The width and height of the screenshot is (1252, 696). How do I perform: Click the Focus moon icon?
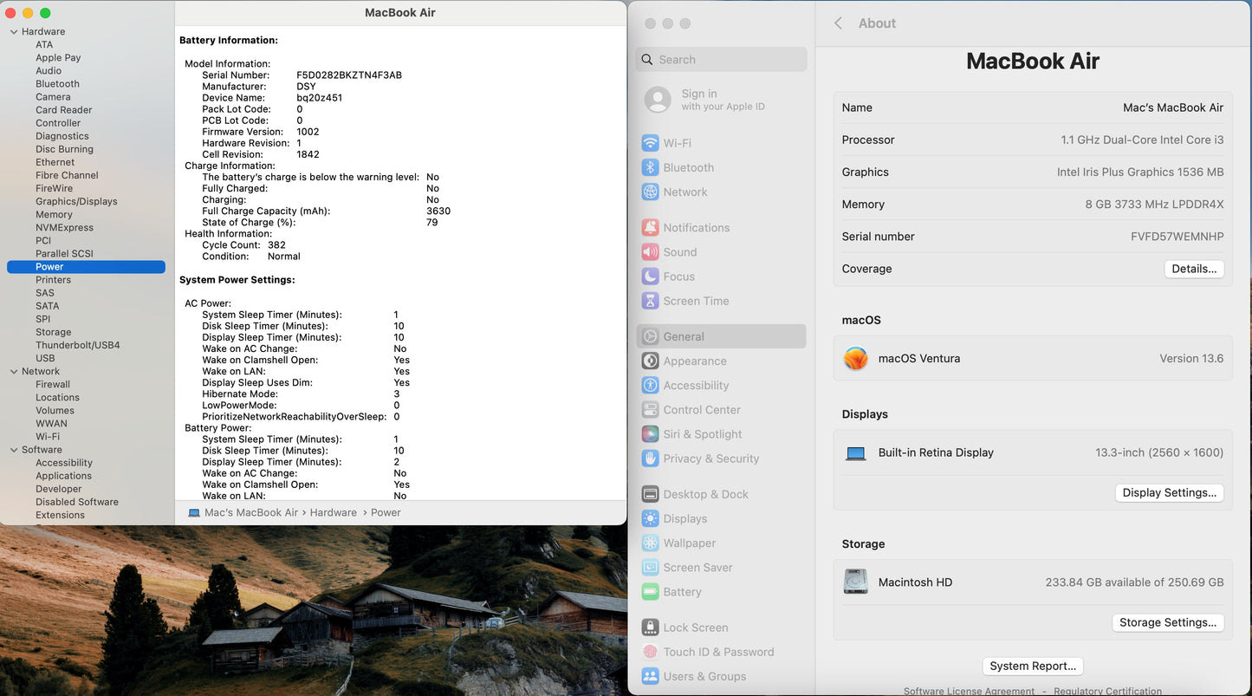pyautogui.click(x=650, y=276)
